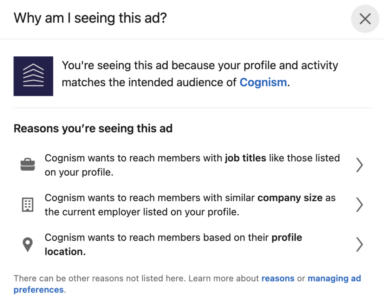Open the Cognism advertiser link
The image size is (384, 304).
(x=263, y=82)
